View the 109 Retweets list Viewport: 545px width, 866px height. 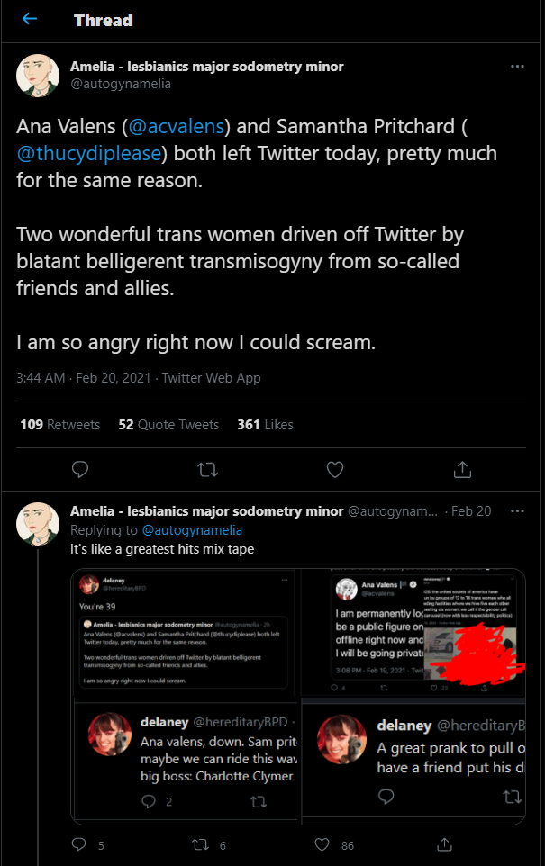point(59,424)
